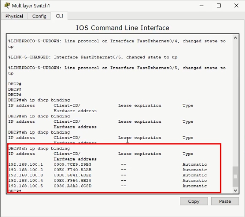The width and height of the screenshot is (245, 217).
Task: Click hardware address 00E0.F740.52AB
Action: [x=72, y=170]
